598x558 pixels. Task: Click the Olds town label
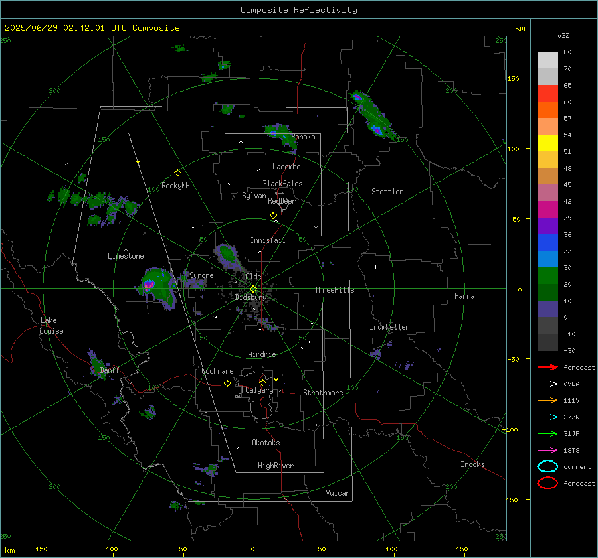(x=253, y=277)
